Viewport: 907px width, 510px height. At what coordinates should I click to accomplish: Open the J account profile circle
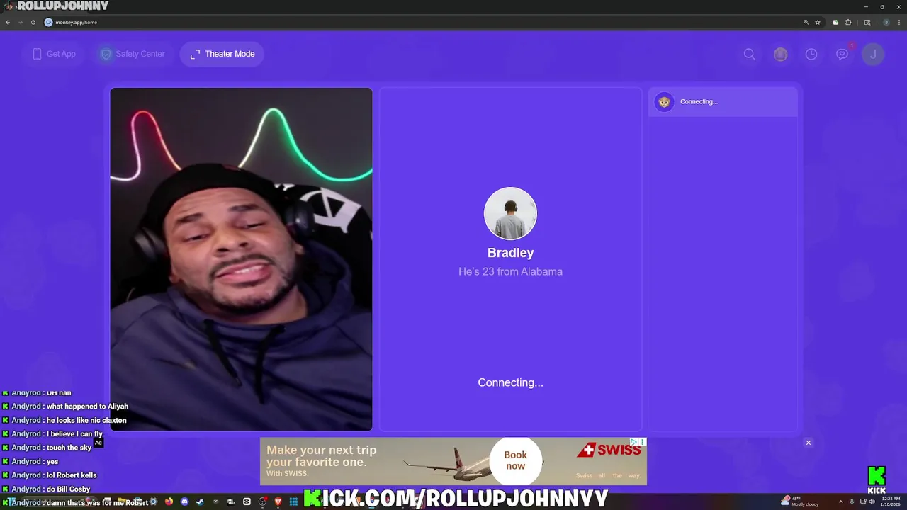click(x=873, y=54)
